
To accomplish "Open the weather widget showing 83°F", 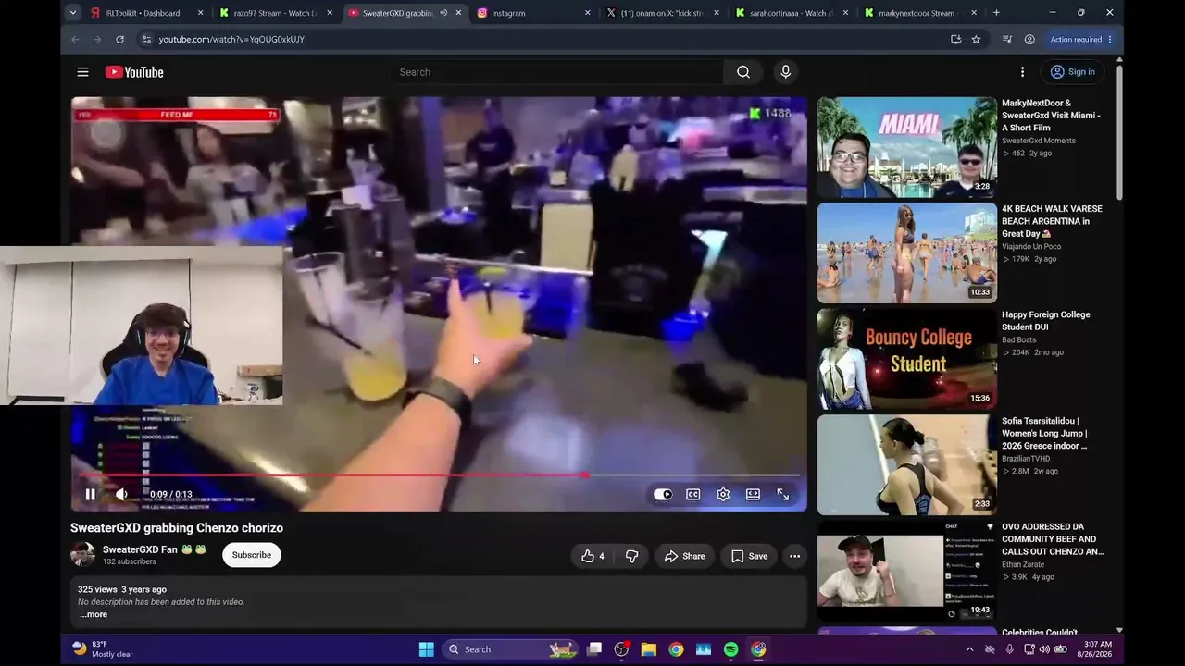I will click(103, 649).
